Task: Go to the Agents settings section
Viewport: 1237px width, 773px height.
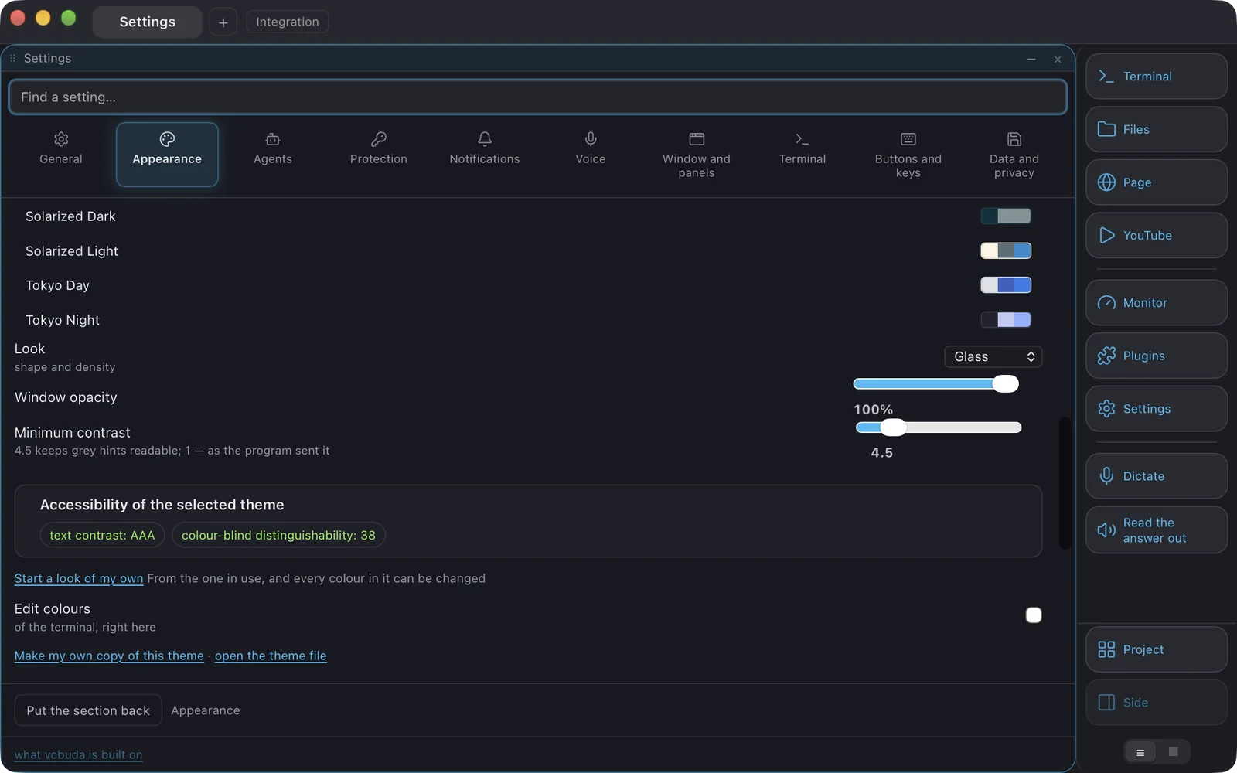Action: 273,155
